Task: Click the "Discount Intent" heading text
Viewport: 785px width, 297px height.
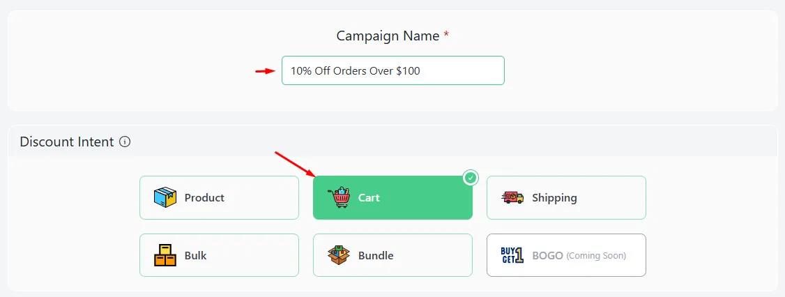Action: pyautogui.click(x=67, y=142)
